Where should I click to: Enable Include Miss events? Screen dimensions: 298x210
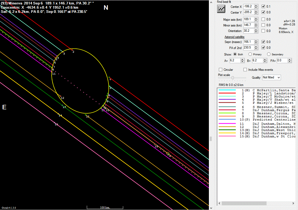click(245, 70)
